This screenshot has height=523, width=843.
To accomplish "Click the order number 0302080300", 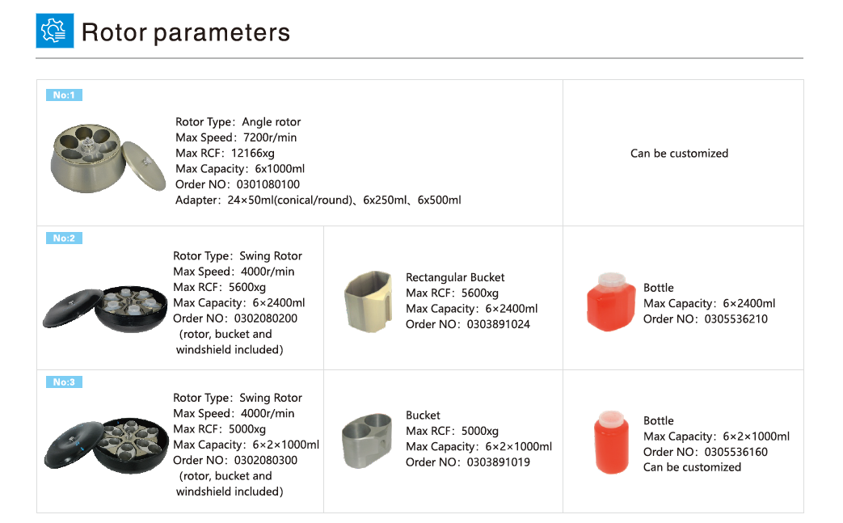I will (265, 461).
